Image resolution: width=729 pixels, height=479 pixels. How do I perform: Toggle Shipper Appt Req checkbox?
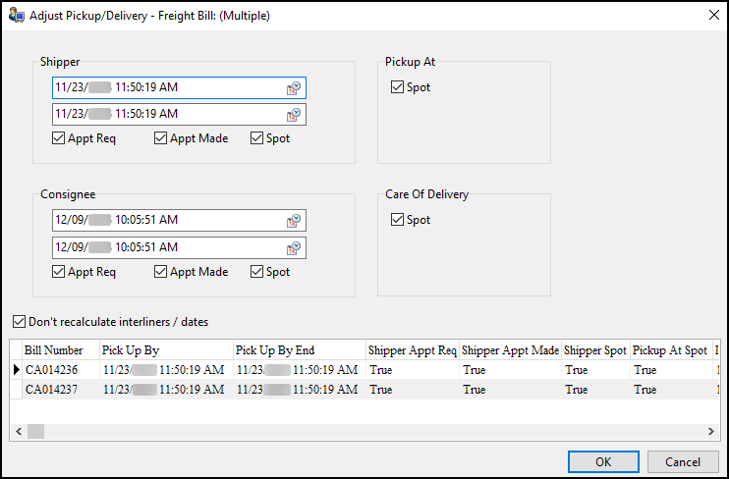[x=59, y=138]
